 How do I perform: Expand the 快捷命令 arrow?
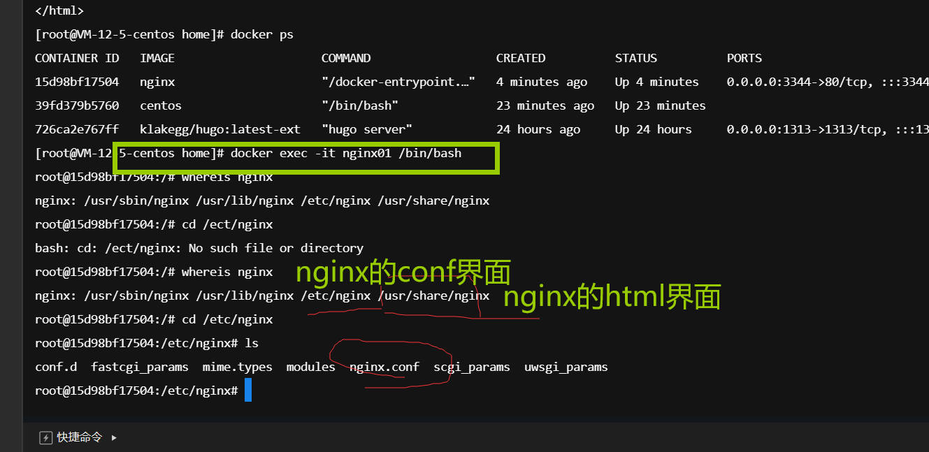click(114, 438)
